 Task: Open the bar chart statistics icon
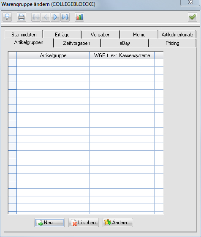(x=79, y=17)
